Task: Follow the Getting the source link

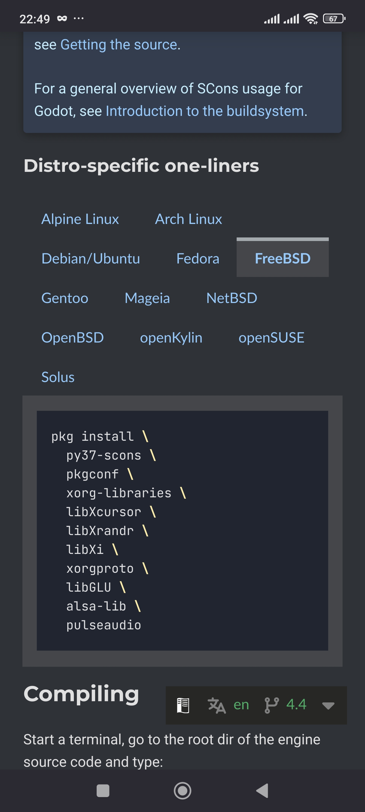Action: pyautogui.click(x=119, y=45)
